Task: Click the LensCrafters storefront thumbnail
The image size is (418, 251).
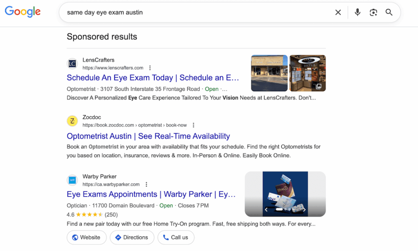Action: [x=269, y=73]
